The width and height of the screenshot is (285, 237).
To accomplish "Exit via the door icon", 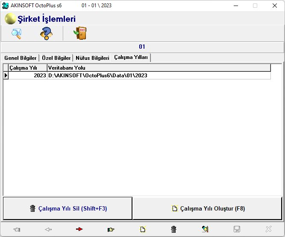I will 80,33.
